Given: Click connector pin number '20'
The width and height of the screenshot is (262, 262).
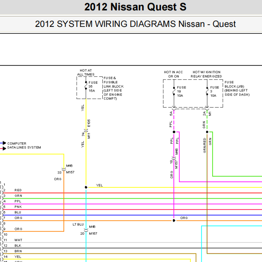Looking at the screenshot, I should click(82, 233).
